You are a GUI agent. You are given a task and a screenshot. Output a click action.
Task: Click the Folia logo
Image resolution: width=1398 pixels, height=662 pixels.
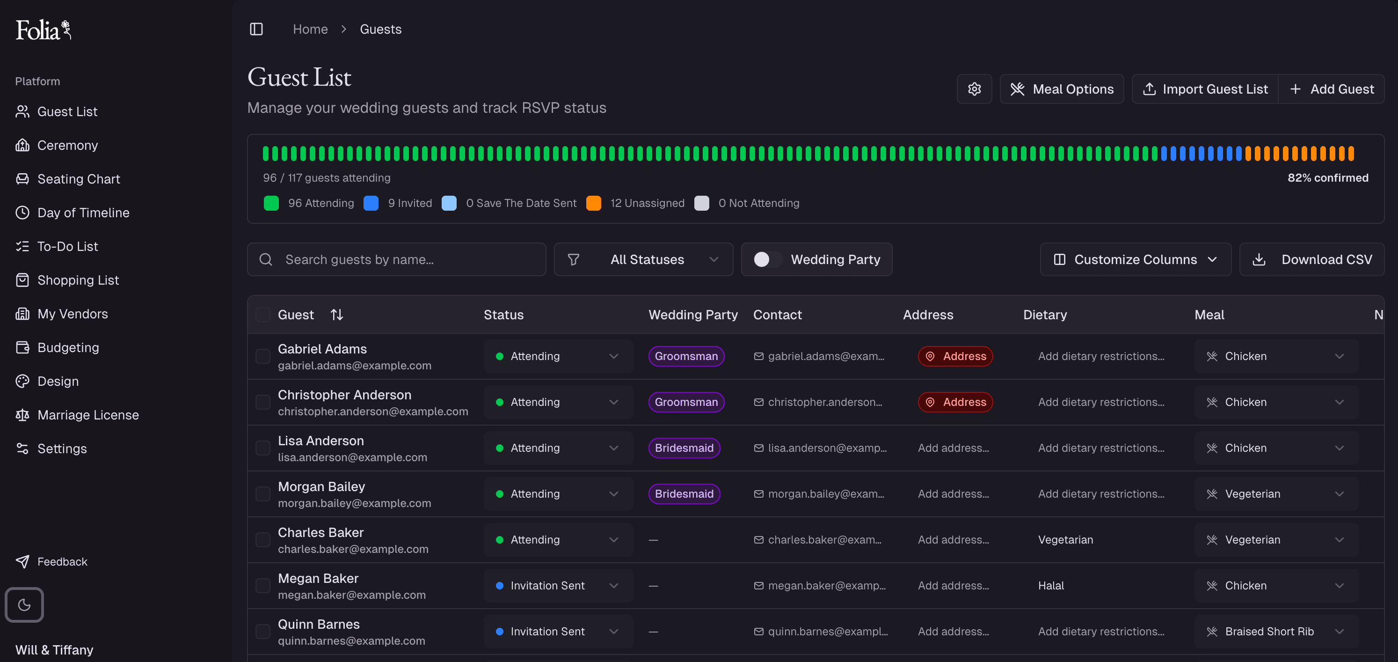[x=44, y=30]
